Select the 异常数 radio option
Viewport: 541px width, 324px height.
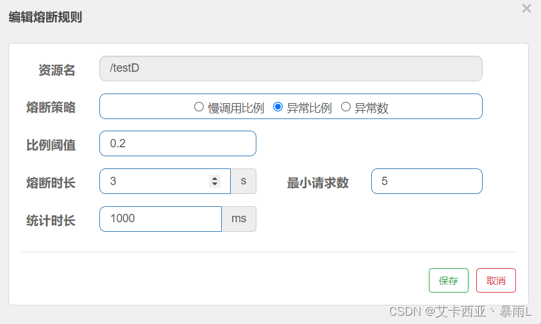tap(345, 107)
